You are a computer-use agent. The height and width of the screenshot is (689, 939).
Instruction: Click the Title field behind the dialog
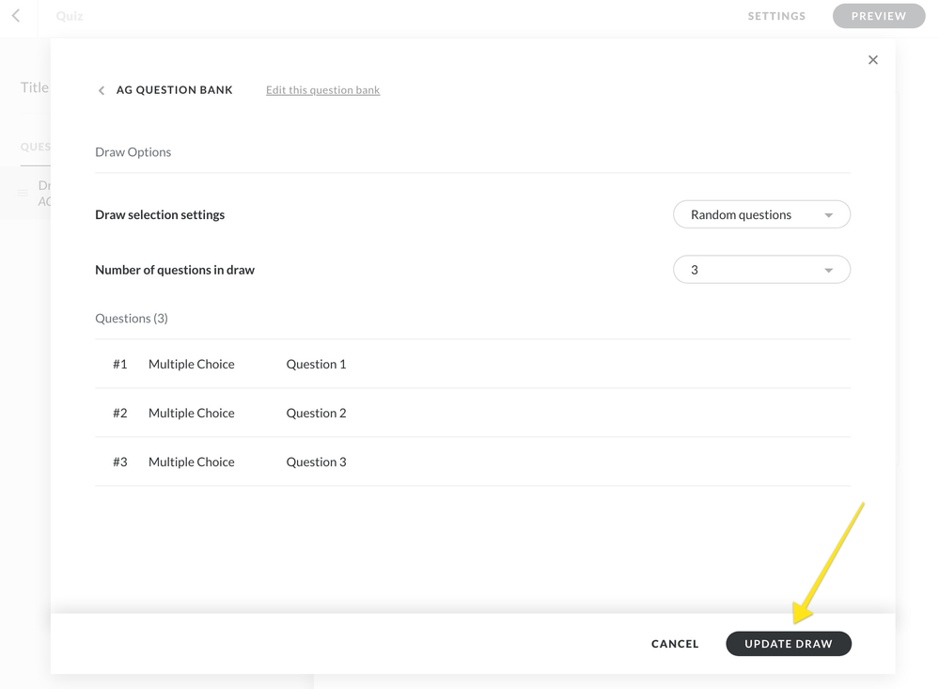[x=35, y=87]
